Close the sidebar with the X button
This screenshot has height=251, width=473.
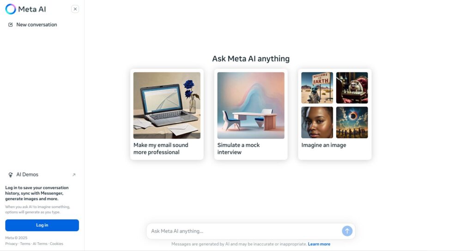click(x=75, y=9)
